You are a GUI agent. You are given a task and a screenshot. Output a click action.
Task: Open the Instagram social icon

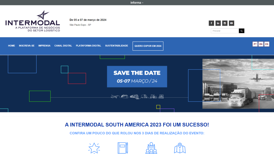click(x=225, y=23)
